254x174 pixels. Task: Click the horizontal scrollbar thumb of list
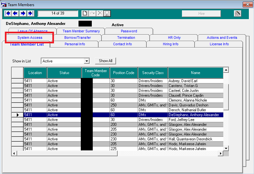[x=67, y=153]
